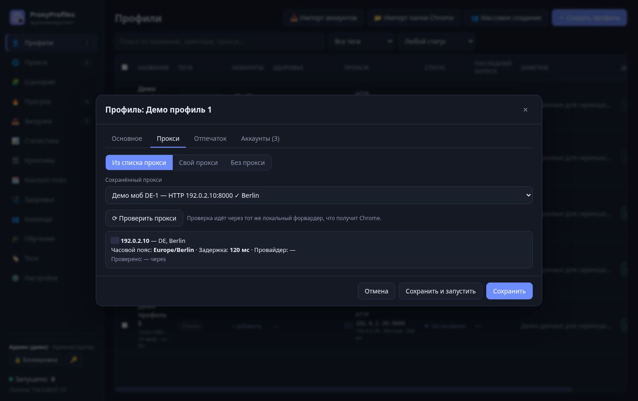Select the Прокси tab

click(x=168, y=139)
